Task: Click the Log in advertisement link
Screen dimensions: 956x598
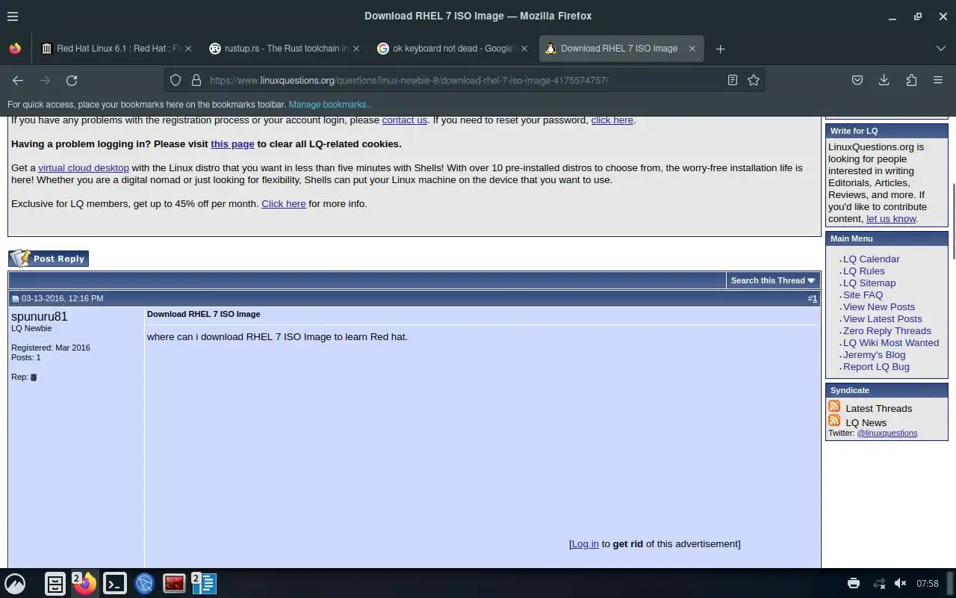Action: 585,543
